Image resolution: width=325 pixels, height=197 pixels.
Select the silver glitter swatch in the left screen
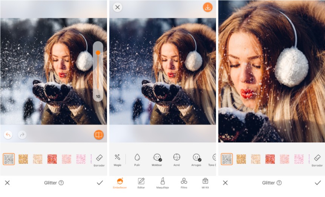click(x=9, y=159)
